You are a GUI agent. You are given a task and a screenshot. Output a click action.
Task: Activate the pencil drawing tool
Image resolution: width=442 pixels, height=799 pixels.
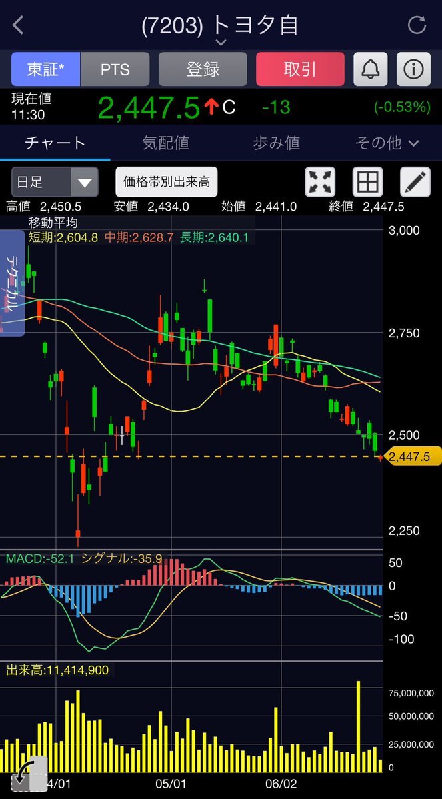point(415,182)
